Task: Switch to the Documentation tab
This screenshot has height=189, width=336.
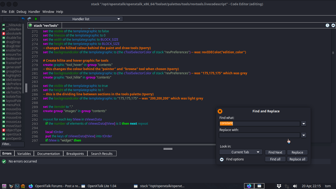Action: (x=49, y=154)
